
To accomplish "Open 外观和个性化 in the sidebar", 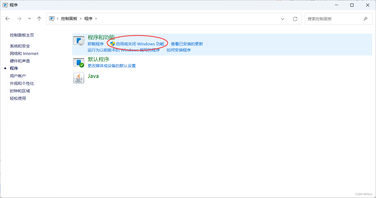I will pos(22,84).
